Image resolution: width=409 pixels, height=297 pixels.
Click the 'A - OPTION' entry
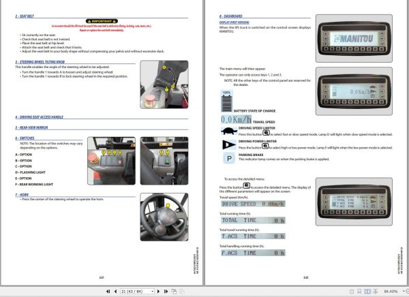(23, 155)
